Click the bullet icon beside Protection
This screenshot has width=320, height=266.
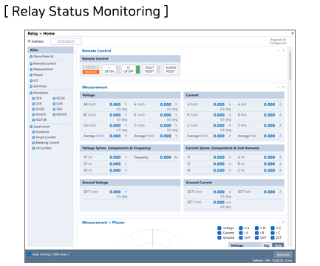point(31,93)
